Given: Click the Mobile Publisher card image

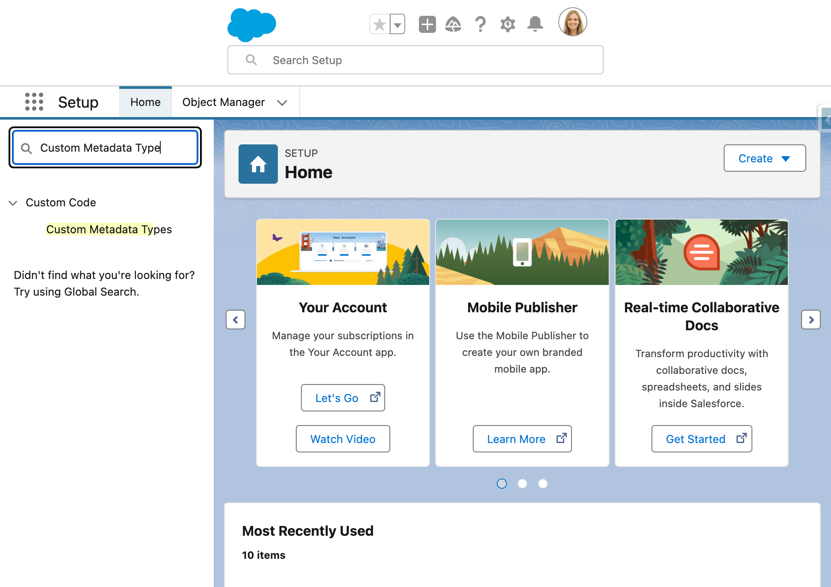Looking at the screenshot, I should pos(522,252).
